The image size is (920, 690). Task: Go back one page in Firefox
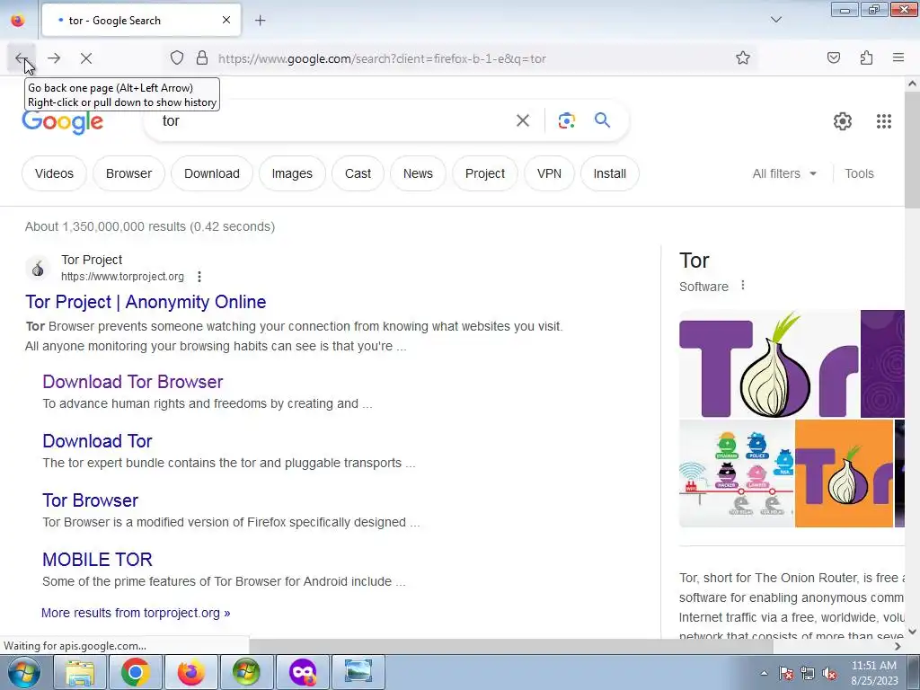22,58
